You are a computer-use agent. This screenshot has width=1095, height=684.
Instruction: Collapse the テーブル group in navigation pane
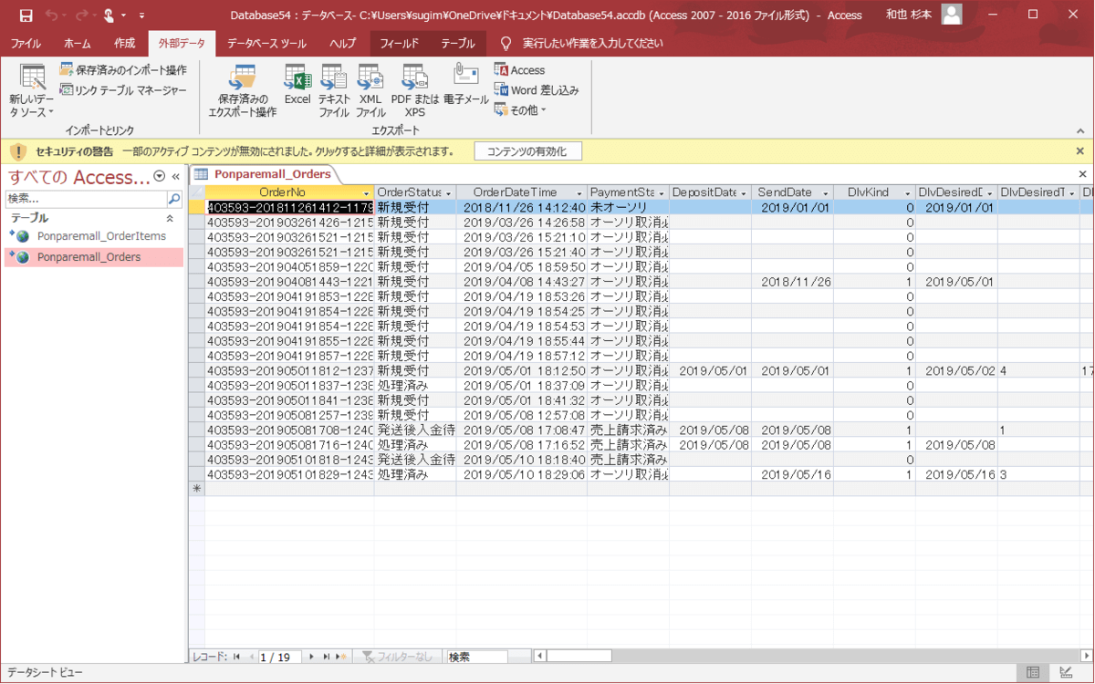click(169, 219)
